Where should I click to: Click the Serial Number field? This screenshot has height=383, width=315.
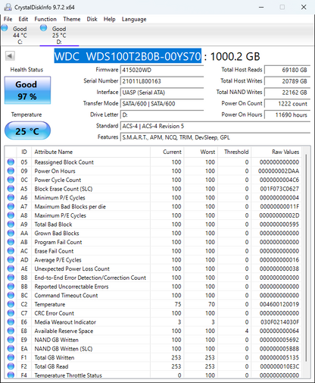(162, 81)
